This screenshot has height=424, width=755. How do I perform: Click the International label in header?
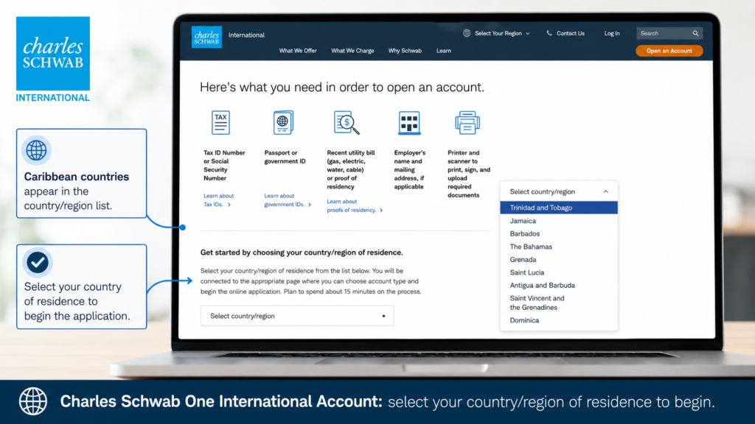tap(246, 35)
